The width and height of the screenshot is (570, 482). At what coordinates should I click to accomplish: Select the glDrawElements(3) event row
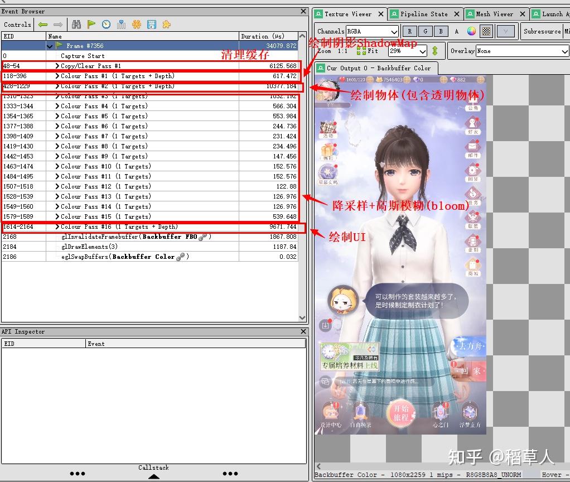point(150,247)
